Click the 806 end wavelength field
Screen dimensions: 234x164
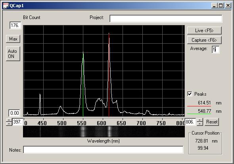pos(190,122)
